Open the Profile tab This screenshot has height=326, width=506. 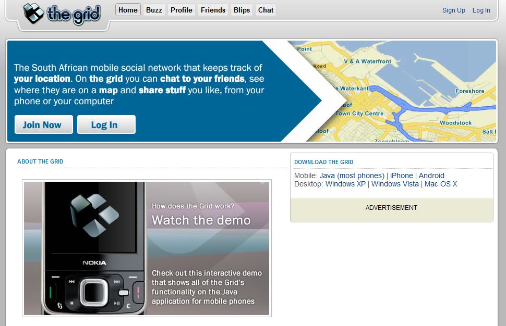point(181,10)
